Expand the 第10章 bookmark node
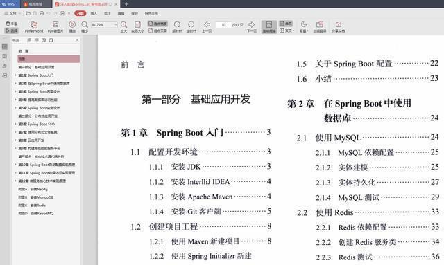The image size is (444, 265). [x=15, y=165]
